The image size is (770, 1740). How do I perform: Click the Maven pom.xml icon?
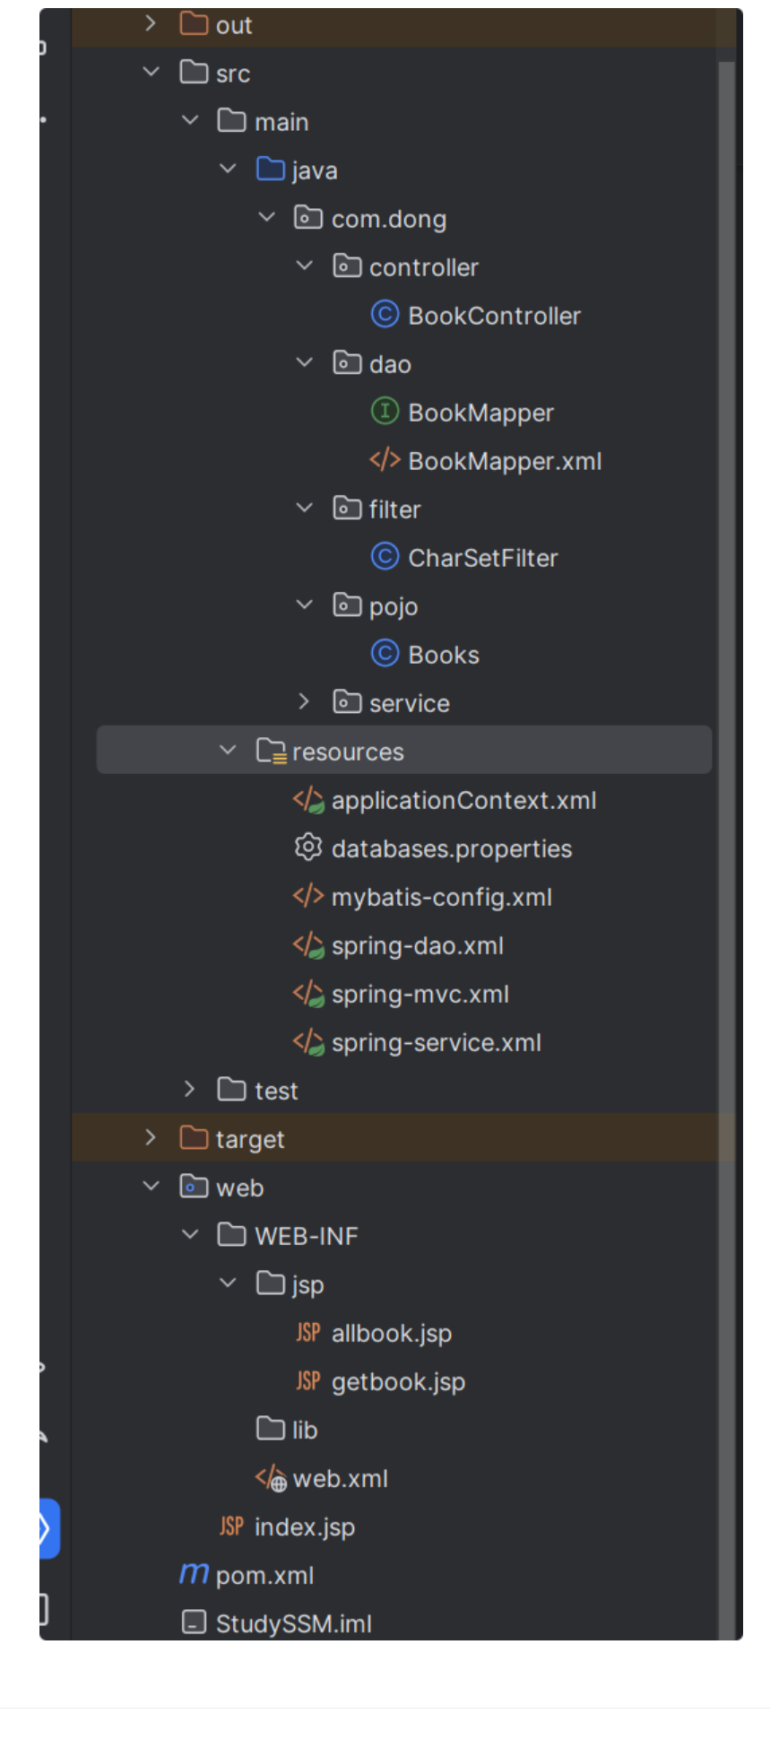(194, 1574)
